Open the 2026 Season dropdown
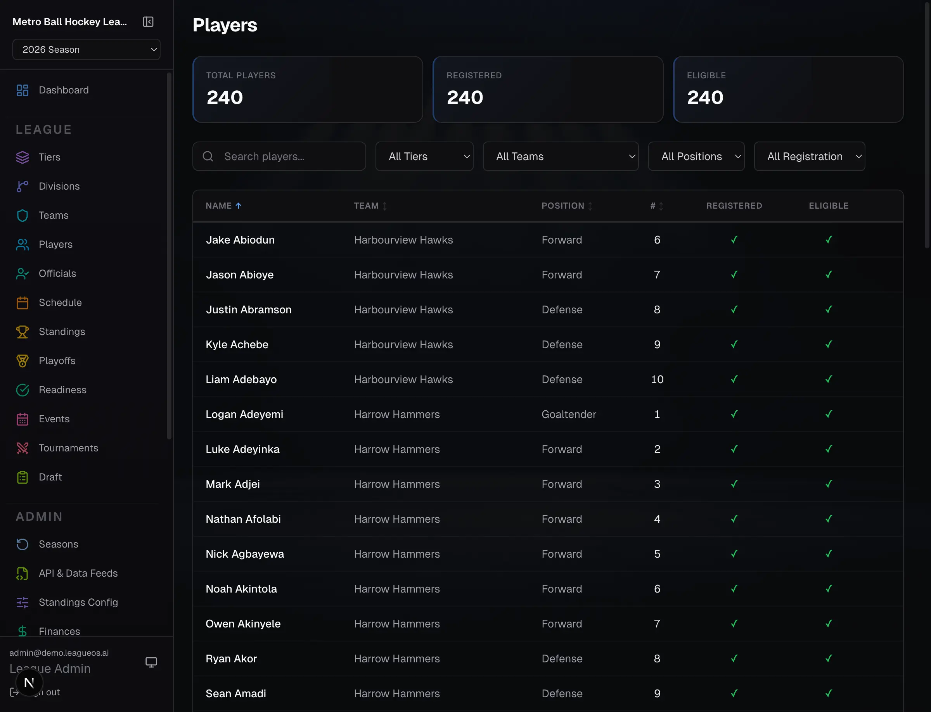This screenshot has height=712, width=931. click(87, 49)
